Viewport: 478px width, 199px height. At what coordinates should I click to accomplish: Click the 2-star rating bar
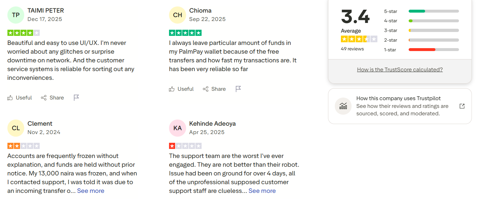(433, 40)
